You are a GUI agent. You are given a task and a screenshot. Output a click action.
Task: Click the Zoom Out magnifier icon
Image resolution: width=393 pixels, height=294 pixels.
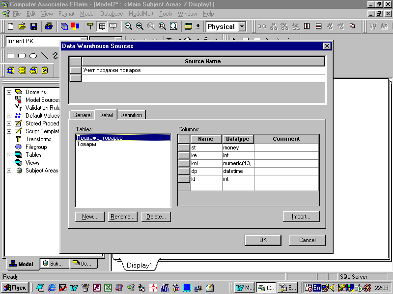tap(128, 26)
